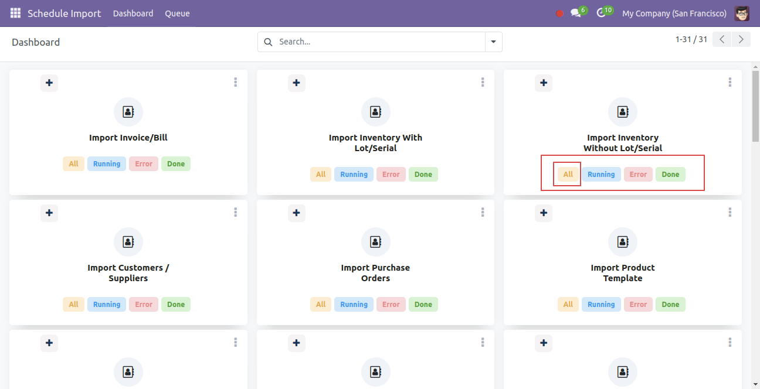760x389 pixels.
Task: Click the plus icon on Import Product Template card
Action: [544, 213]
